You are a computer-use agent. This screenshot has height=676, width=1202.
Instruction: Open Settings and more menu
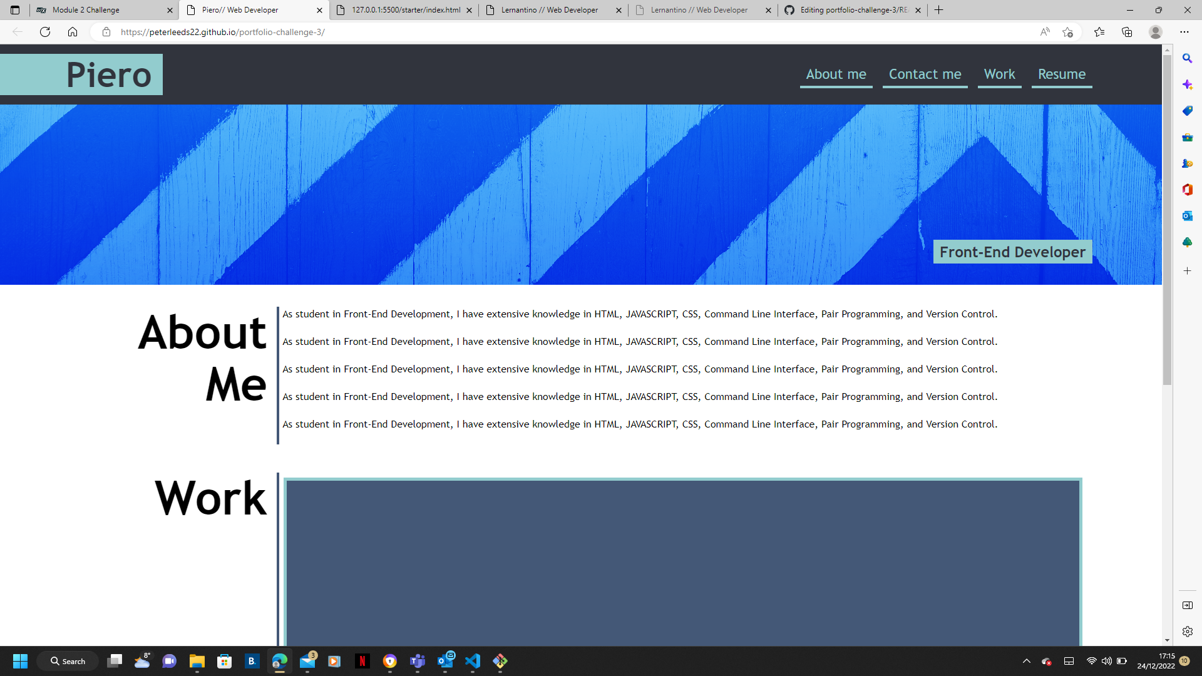coord(1184,32)
